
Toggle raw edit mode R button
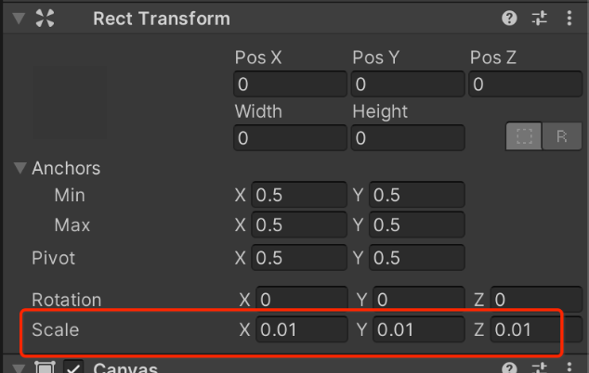562,136
